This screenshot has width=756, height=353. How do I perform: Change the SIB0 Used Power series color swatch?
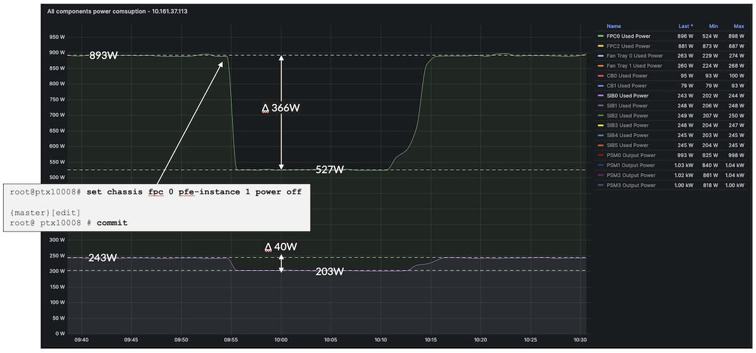600,96
